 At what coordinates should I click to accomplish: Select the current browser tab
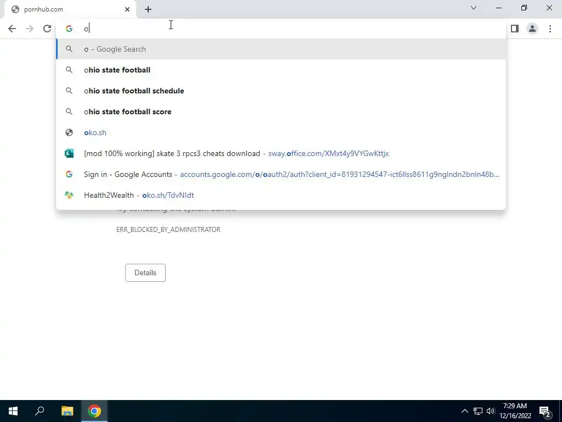[x=70, y=9]
